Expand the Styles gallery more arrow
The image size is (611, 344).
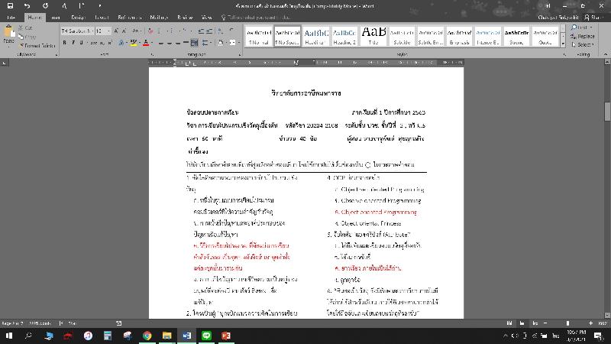pyautogui.click(x=565, y=44)
